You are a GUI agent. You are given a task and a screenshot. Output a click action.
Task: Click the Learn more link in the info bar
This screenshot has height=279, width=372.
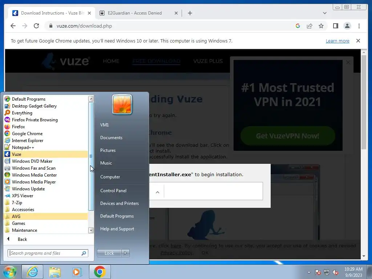(x=337, y=41)
